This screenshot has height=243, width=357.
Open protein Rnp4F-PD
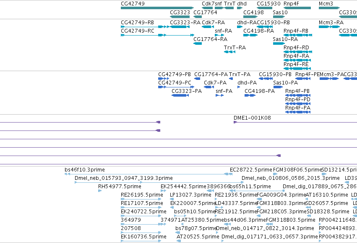(297, 100)
